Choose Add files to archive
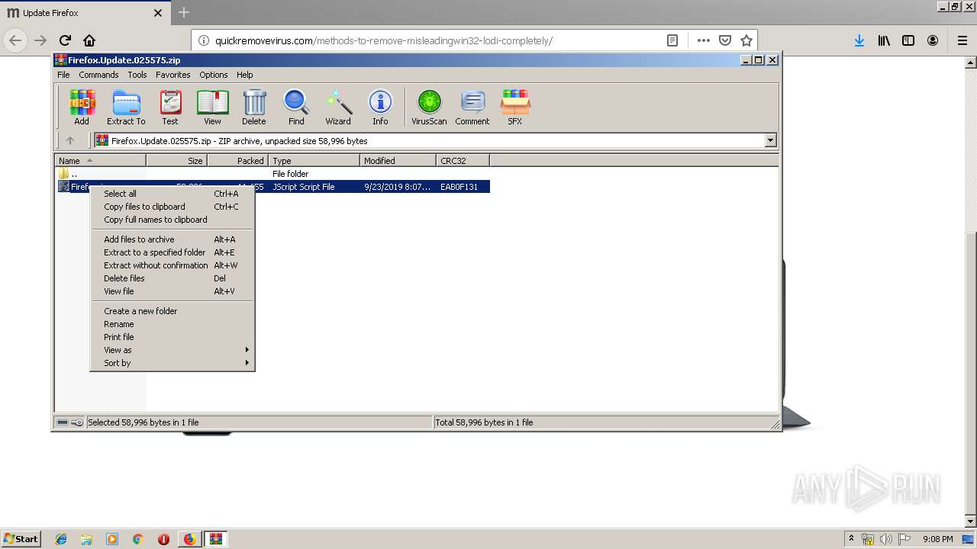The height and width of the screenshot is (549, 977). point(173,239)
